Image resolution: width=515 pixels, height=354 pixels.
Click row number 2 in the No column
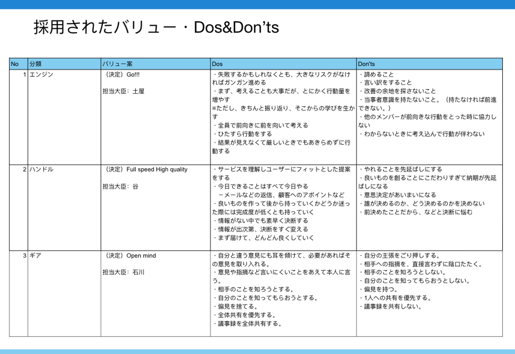click(x=24, y=169)
